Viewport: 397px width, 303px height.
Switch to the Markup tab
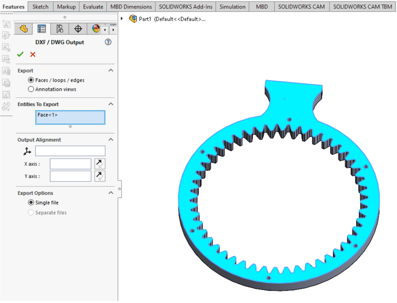tap(66, 7)
